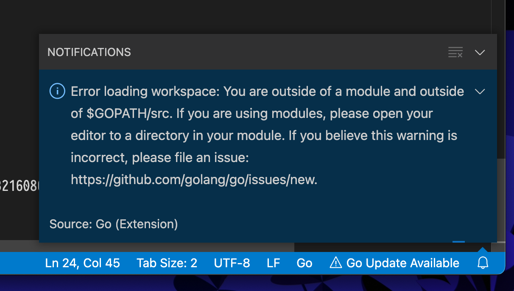Clear all notifications using the header icon
This screenshot has height=291, width=514.
tap(455, 53)
